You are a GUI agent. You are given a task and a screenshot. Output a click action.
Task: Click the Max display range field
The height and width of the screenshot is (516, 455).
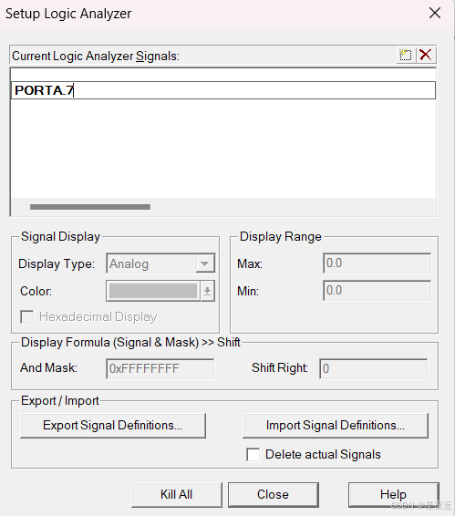point(377,263)
